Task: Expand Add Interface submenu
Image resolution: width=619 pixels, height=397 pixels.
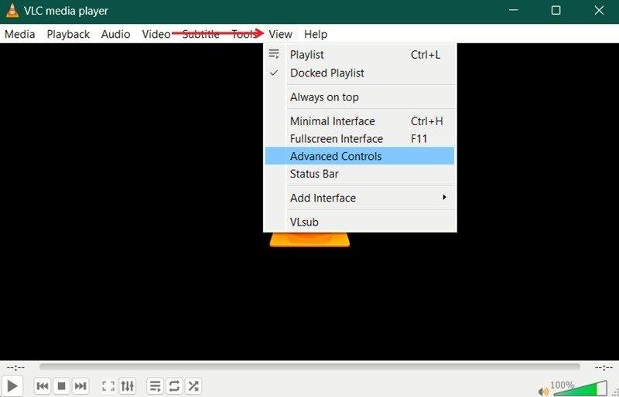Action: click(360, 198)
